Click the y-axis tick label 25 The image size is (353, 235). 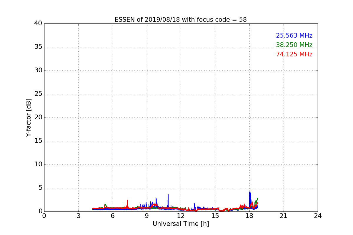pos(38,94)
